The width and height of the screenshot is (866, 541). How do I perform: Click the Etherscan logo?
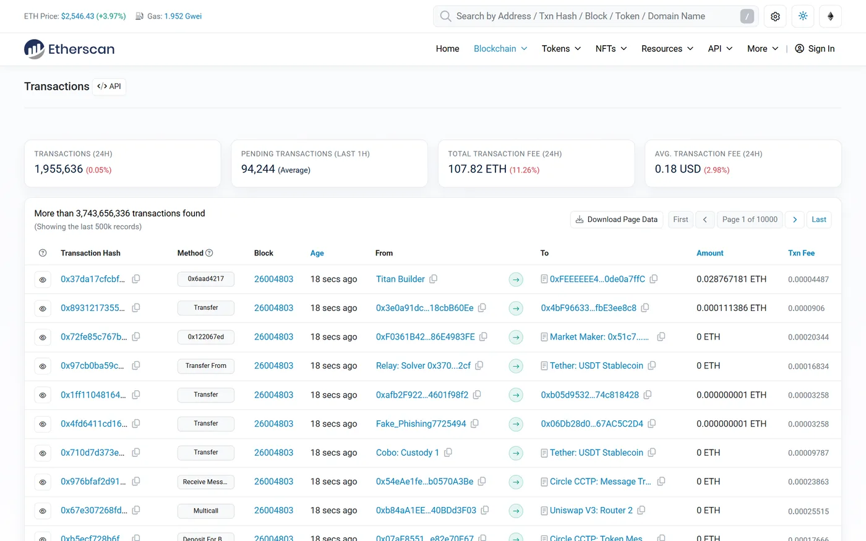[x=69, y=49]
